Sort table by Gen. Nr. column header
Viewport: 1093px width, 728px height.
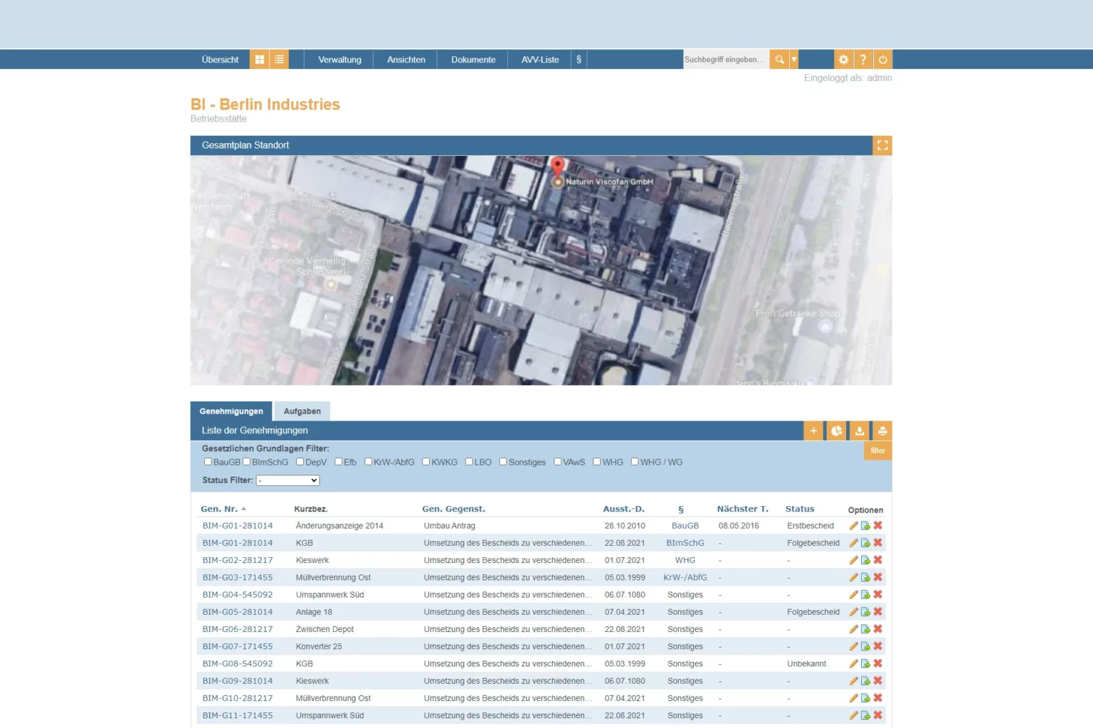coord(219,509)
